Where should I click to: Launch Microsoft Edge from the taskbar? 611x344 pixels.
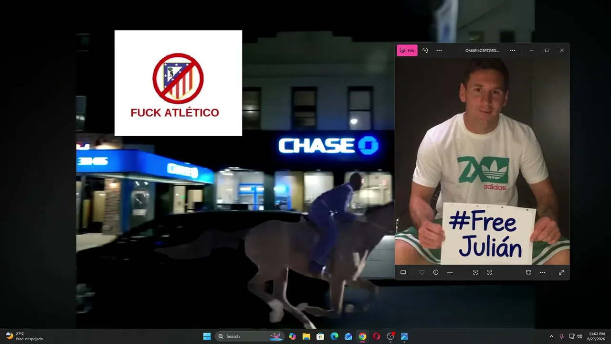pos(335,336)
